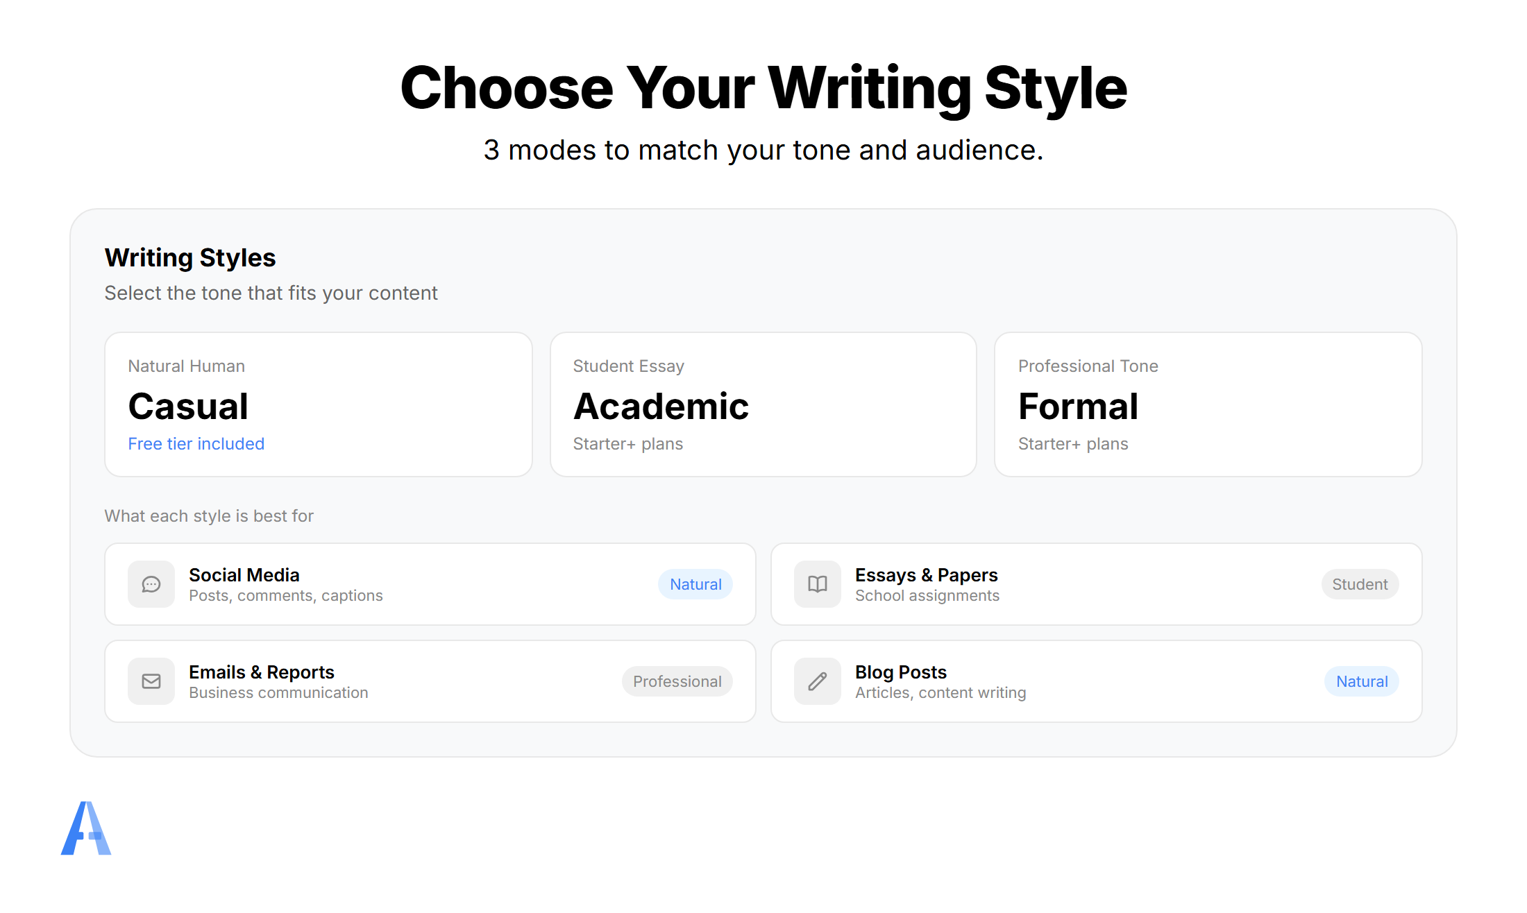
Task: Click the Professional tag on Emails & Reports
Action: coord(677,681)
